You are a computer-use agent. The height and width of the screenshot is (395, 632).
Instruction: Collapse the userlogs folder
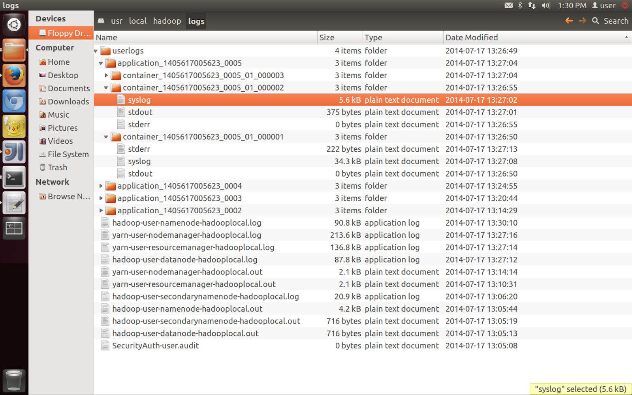click(95, 51)
